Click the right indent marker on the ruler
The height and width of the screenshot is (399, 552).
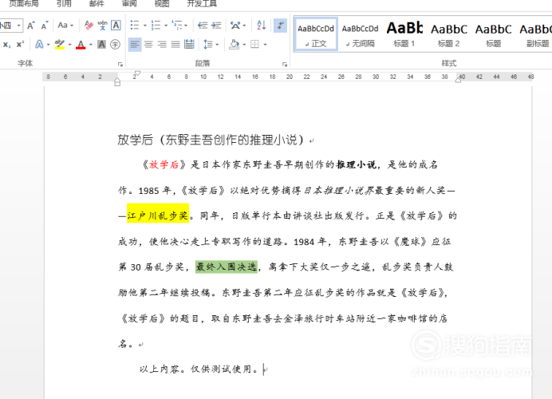pos(458,80)
